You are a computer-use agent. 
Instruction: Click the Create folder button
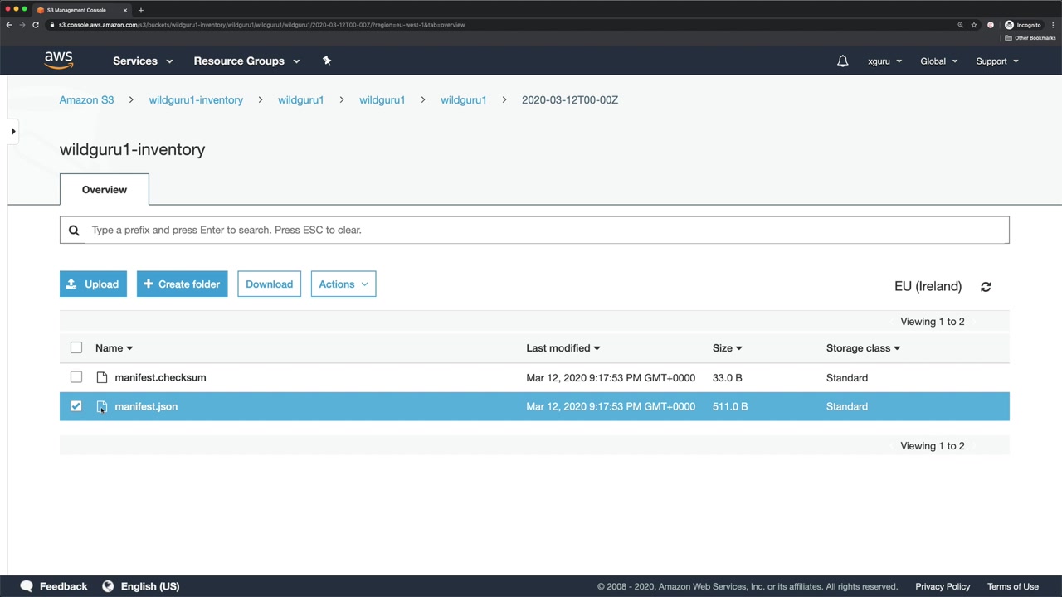(182, 284)
